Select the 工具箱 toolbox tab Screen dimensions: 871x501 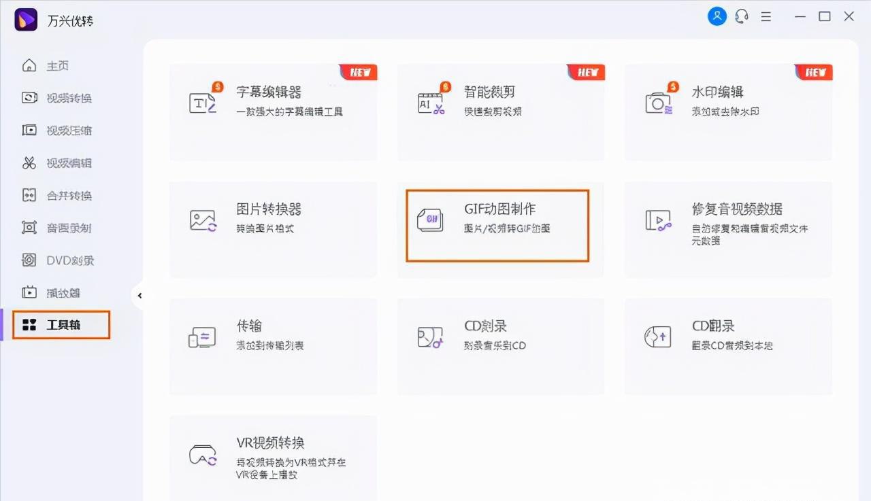[61, 325]
